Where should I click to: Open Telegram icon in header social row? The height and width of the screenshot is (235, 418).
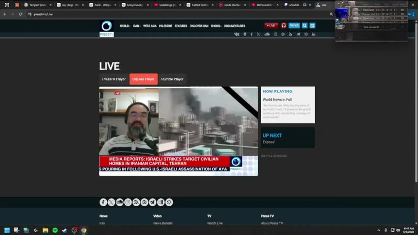tap(298, 34)
